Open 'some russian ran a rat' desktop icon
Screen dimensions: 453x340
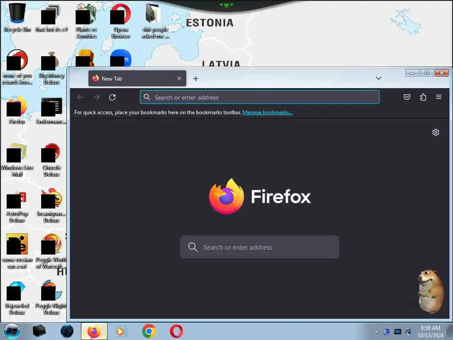point(17,251)
